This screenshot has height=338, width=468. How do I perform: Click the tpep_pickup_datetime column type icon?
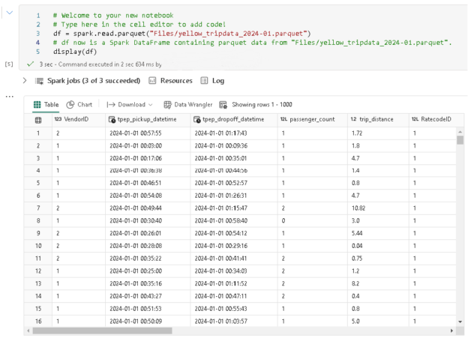click(112, 119)
